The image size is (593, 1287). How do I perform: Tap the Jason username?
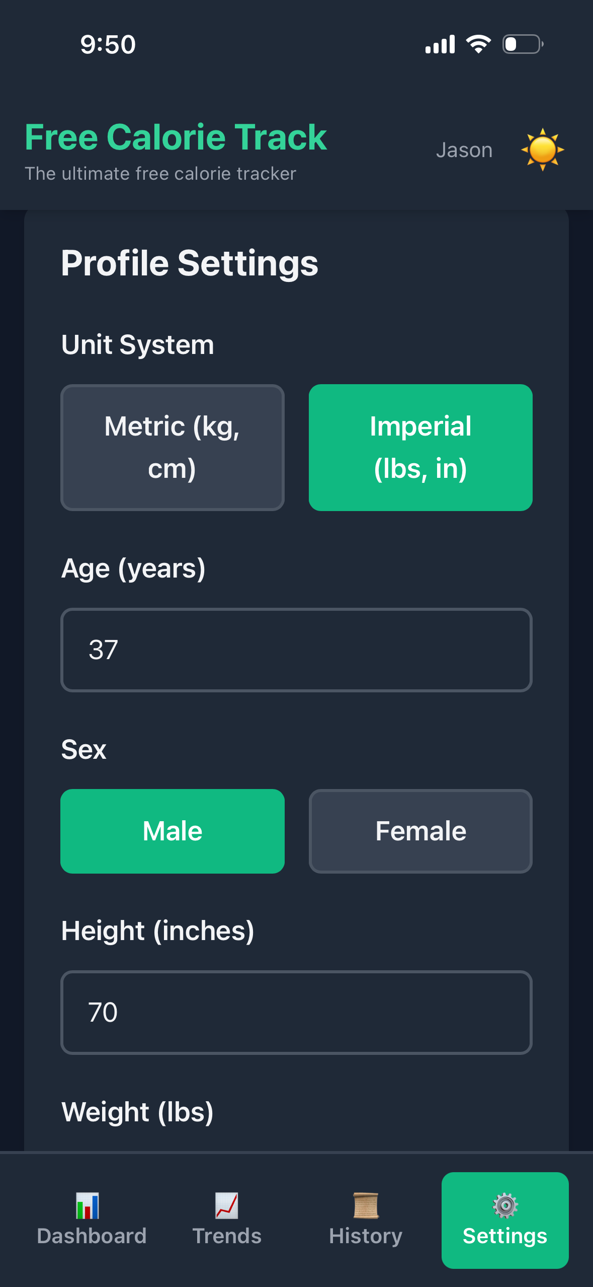(x=464, y=150)
